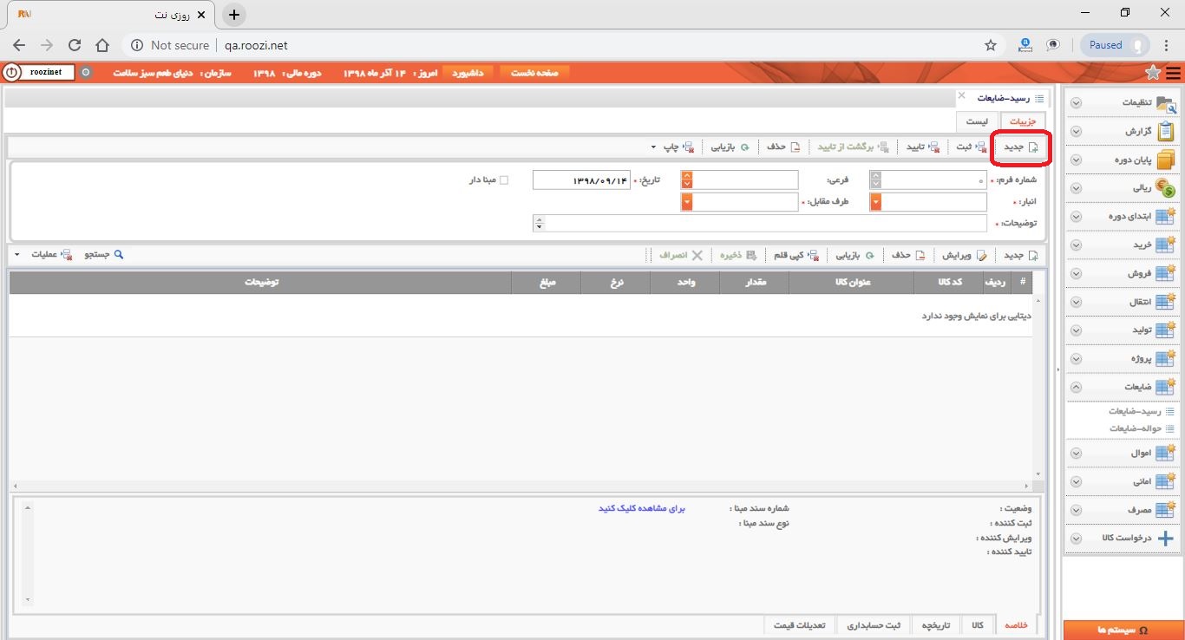
Task: Switch to the لیست tab
Action: click(x=977, y=122)
